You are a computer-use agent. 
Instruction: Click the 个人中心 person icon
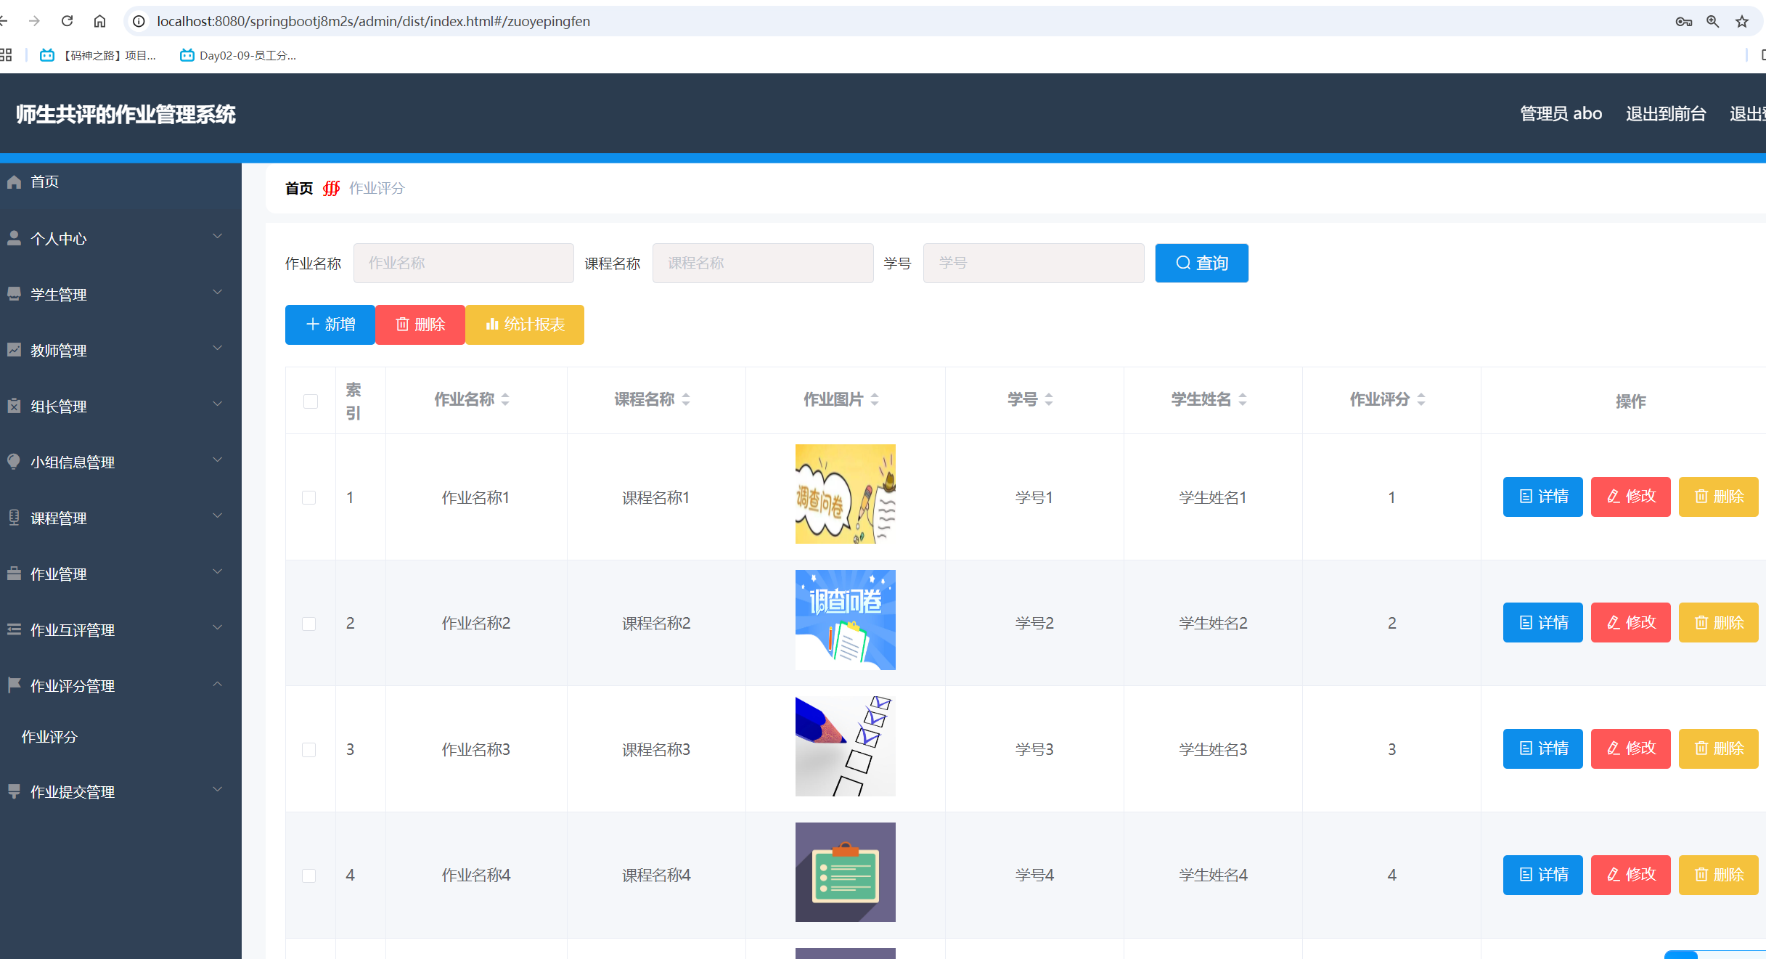tap(14, 238)
